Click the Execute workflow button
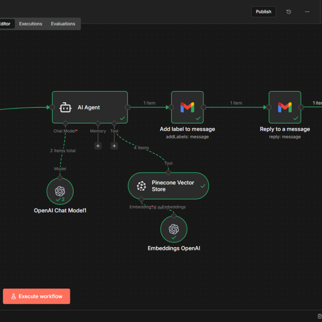Screen dimensions: 322x322 point(36,296)
